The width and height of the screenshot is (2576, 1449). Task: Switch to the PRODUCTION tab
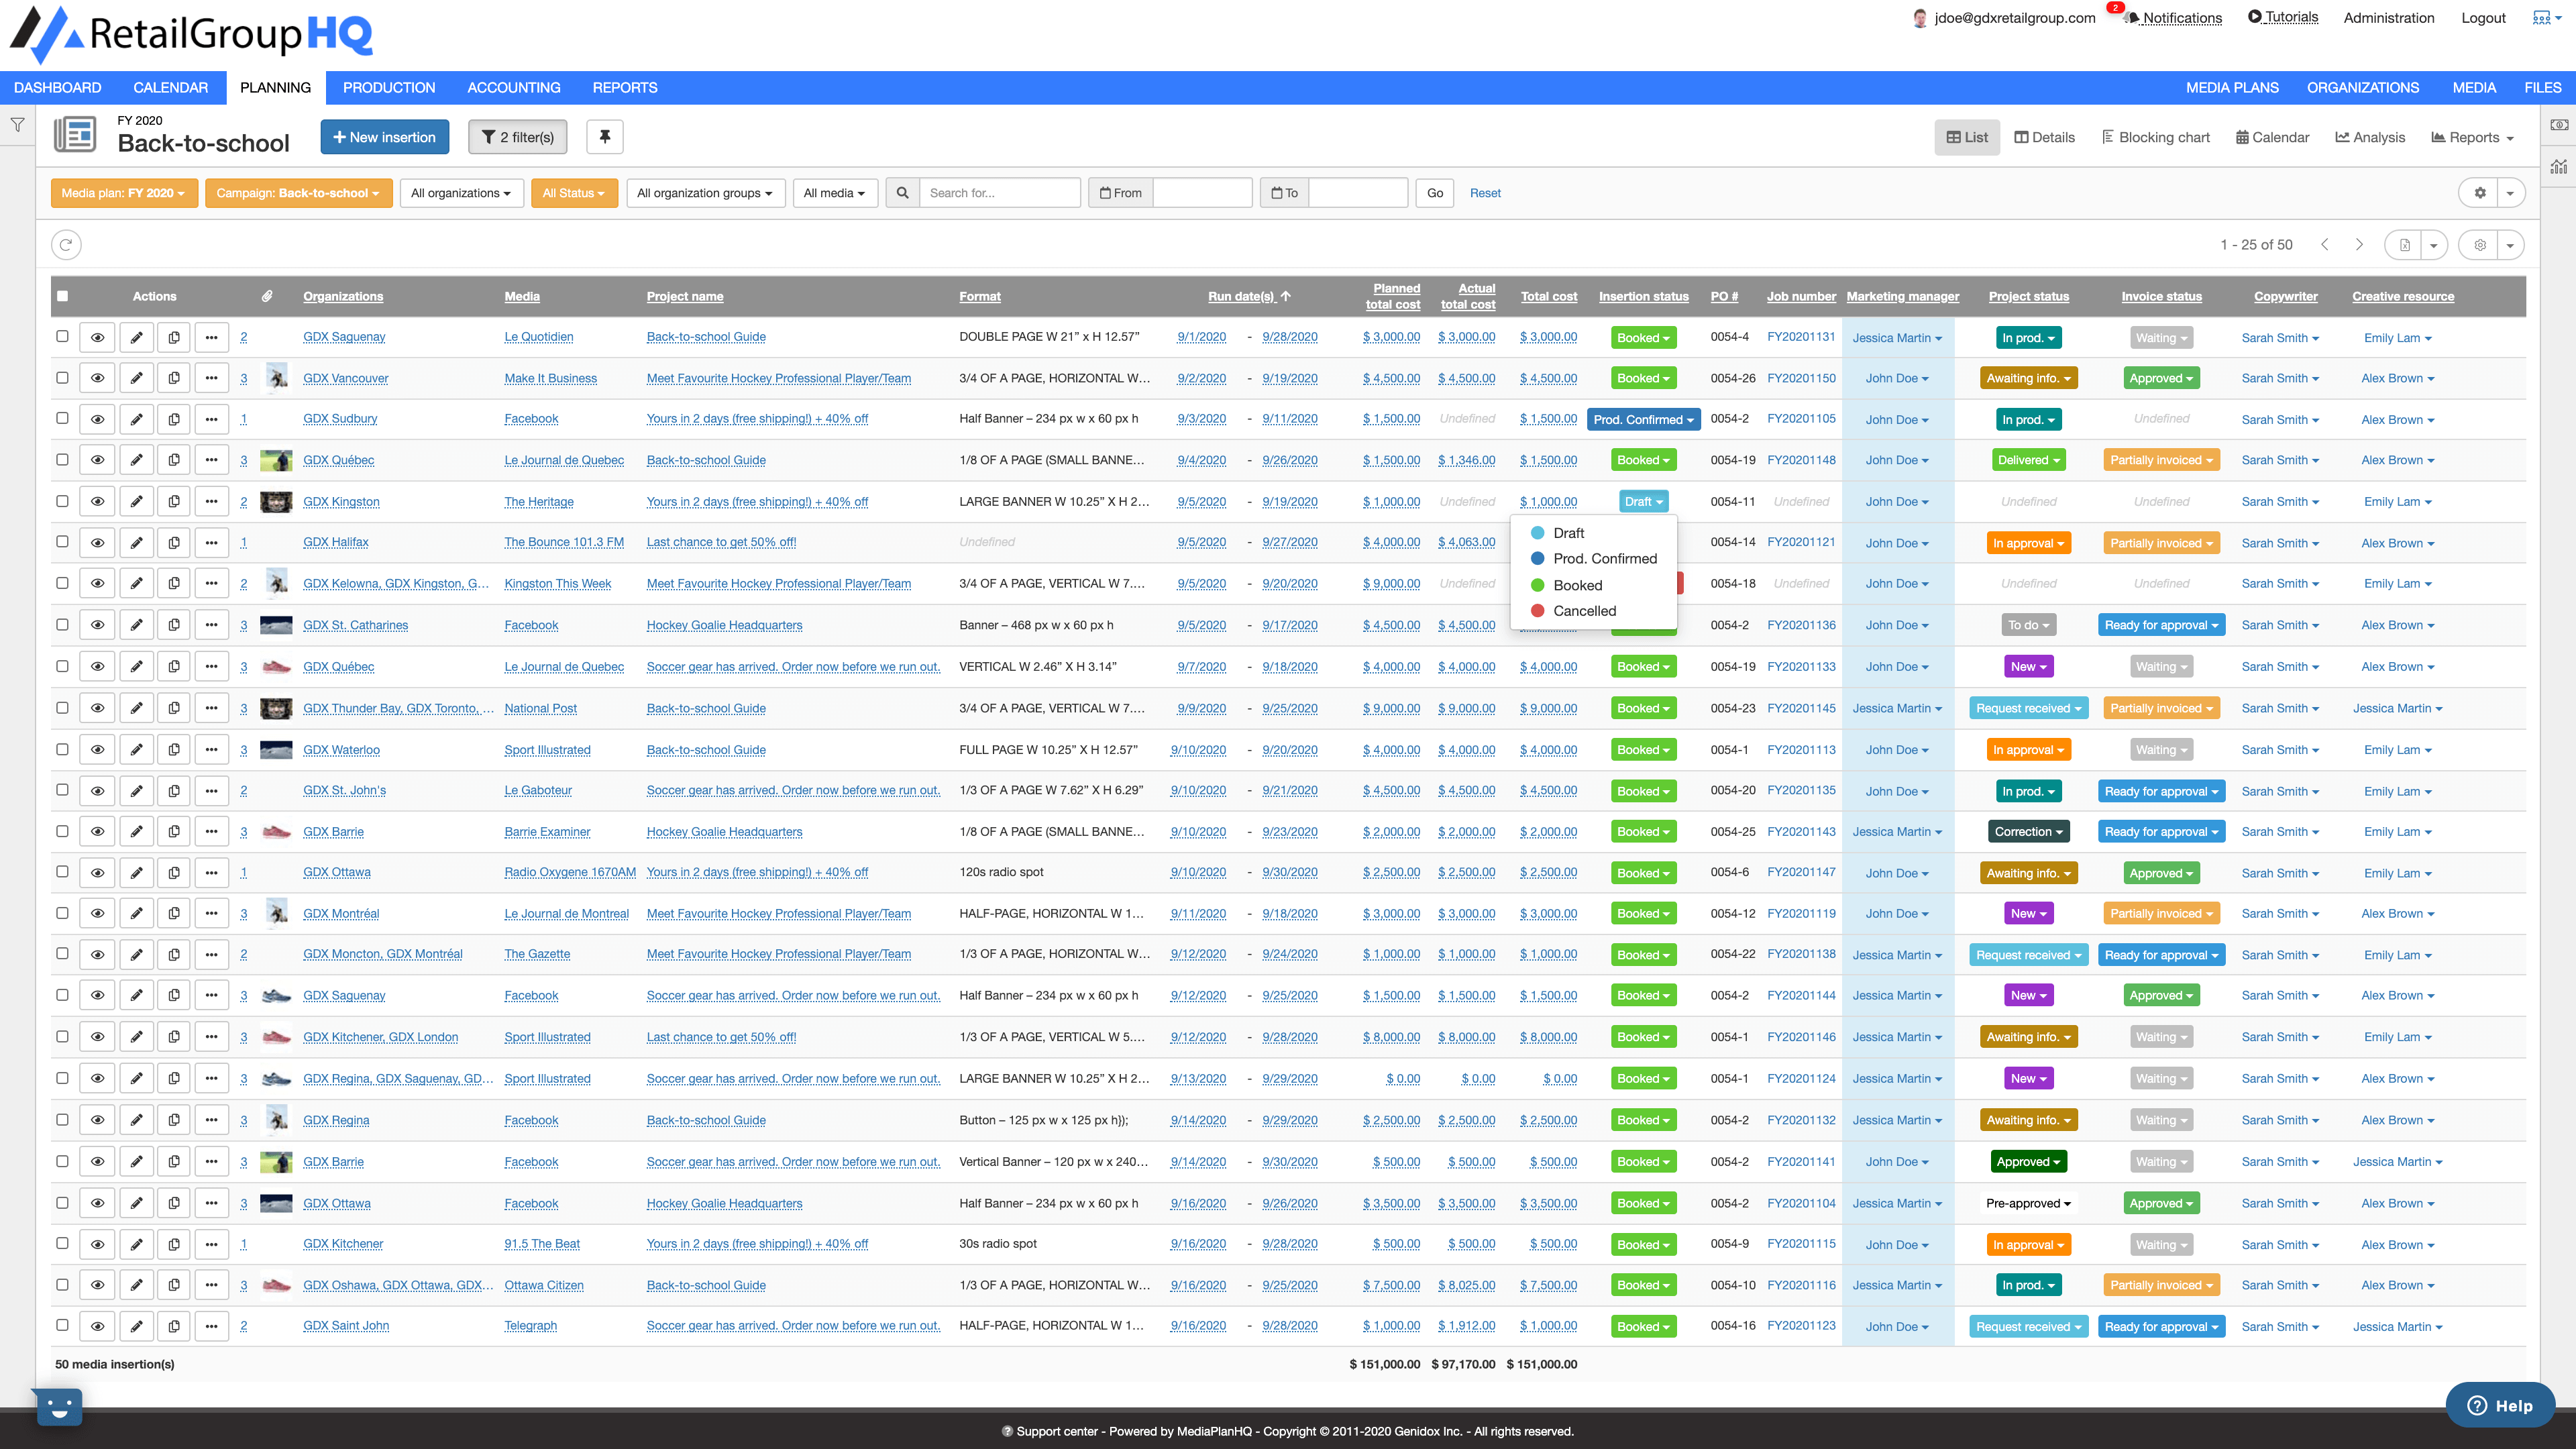coord(389,87)
